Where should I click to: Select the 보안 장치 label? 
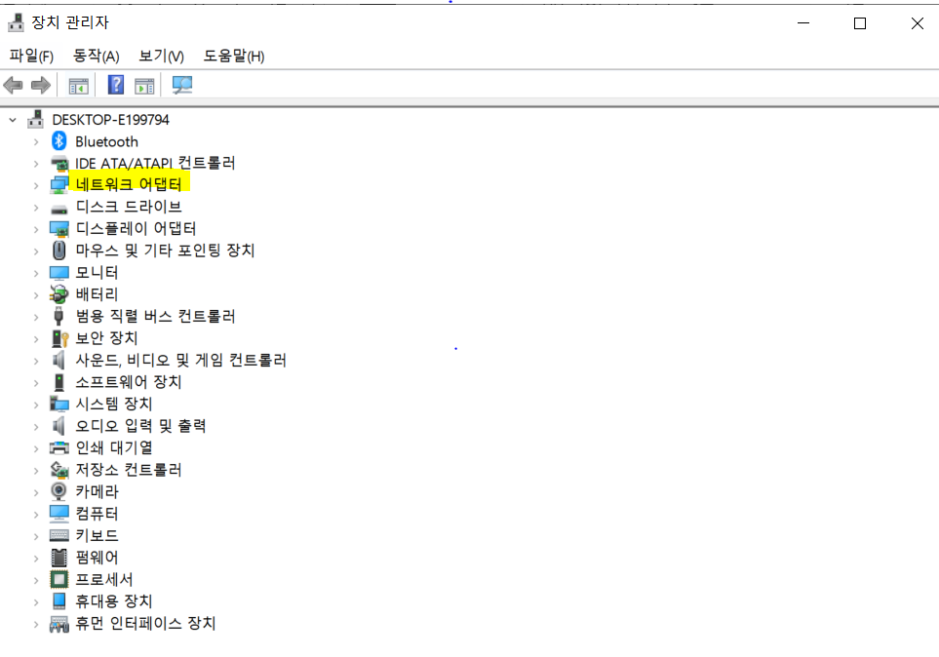pos(106,338)
